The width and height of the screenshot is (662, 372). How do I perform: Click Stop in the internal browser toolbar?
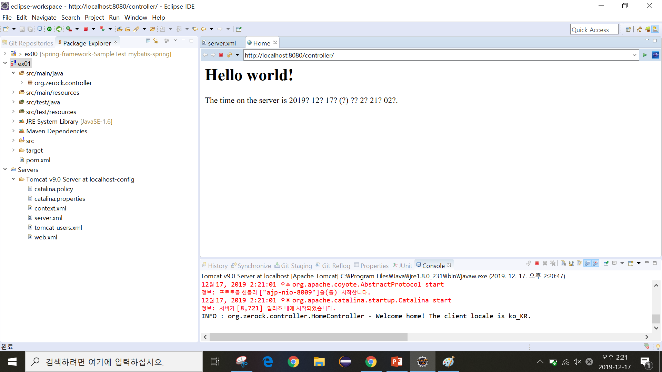[x=221, y=55]
